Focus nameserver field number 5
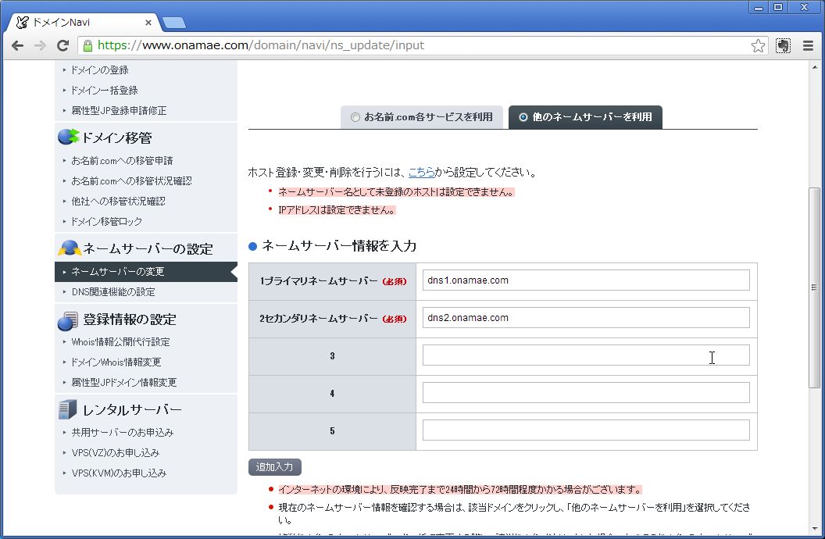The height and width of the screenshot is (539, 825). click(x=586, y=430)
